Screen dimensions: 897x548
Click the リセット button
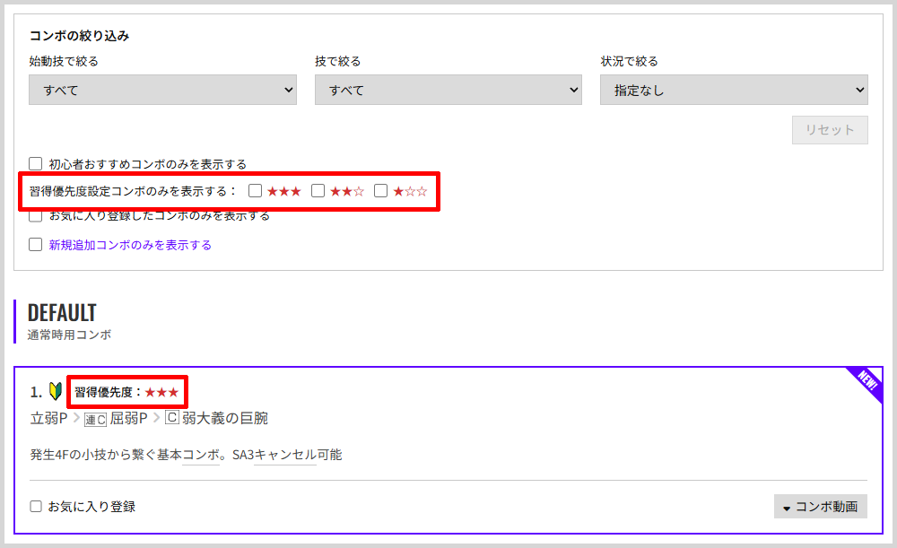coord(830,130)
